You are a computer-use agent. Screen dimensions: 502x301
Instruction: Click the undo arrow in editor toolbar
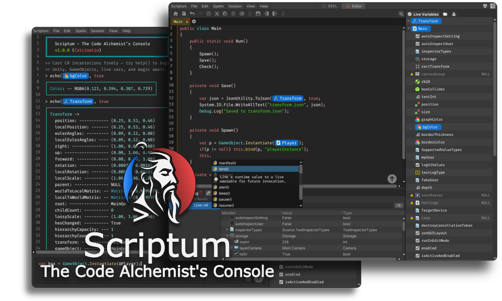coord(192,14)
